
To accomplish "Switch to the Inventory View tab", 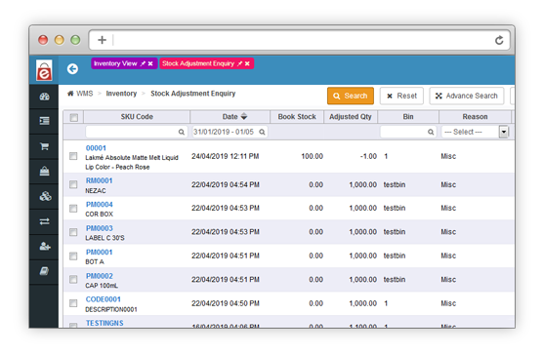I will tap(115, 63).
